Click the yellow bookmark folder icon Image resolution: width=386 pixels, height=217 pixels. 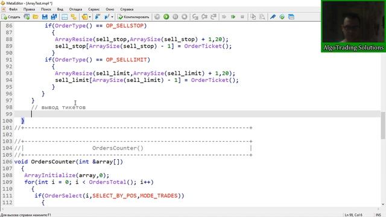84,17
